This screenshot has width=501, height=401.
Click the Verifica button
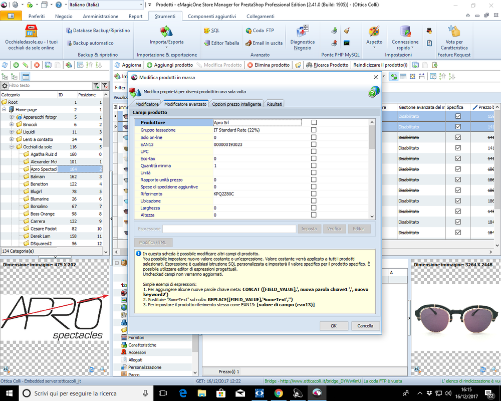point(334,229)
